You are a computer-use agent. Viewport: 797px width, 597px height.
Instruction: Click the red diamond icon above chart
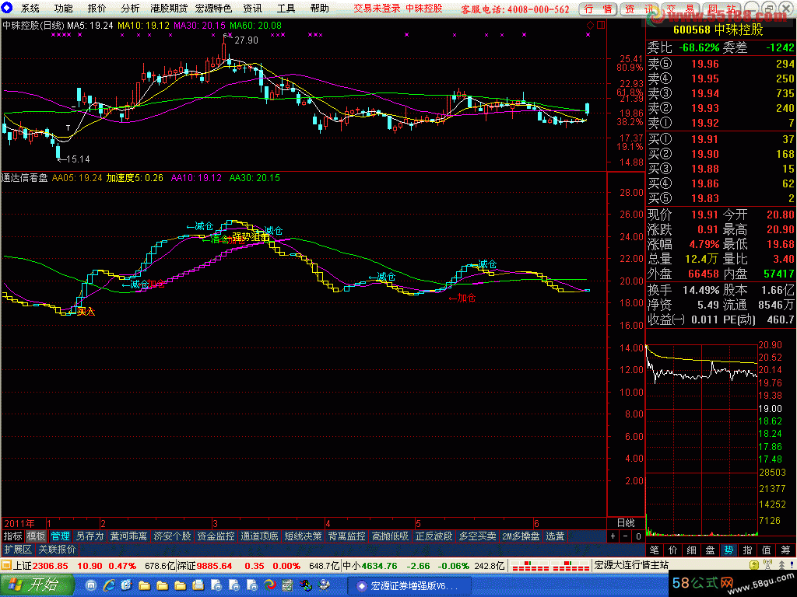coord(590,25)
